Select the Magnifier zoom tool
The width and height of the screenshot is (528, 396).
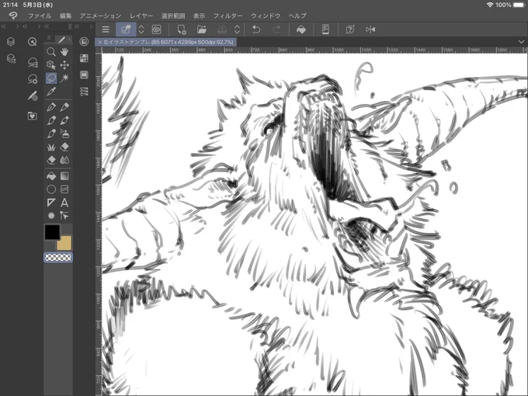[50, 52]
